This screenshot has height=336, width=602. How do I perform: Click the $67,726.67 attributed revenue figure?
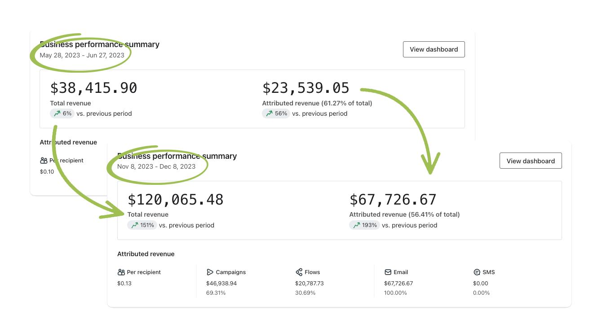click(393, 200)
